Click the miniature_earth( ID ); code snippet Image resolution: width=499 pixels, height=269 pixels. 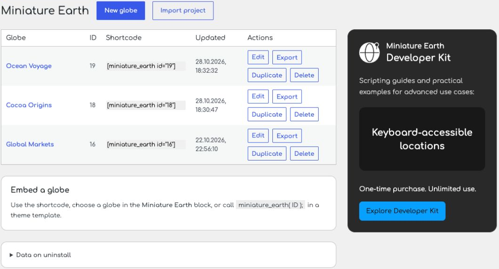(x=271, y=205)
